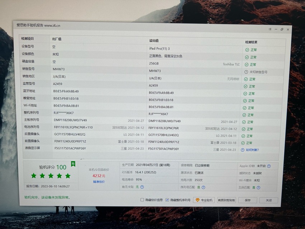Click read display serial F5G117501ACPWP36Y
The width and height of the screenshot is (305, 229).
(164, 149)
